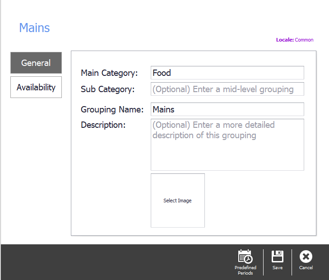
Task: Click the Mains heading title
Action: point(34,28)
